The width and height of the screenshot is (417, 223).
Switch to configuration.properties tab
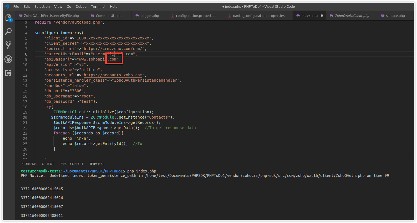pos(196,16)
